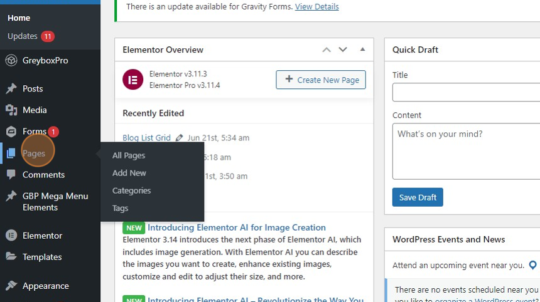The height and width of the screenshot is (302, 540).
Task: Focus the Quick Draft Title field
Action: pos(467,92)
